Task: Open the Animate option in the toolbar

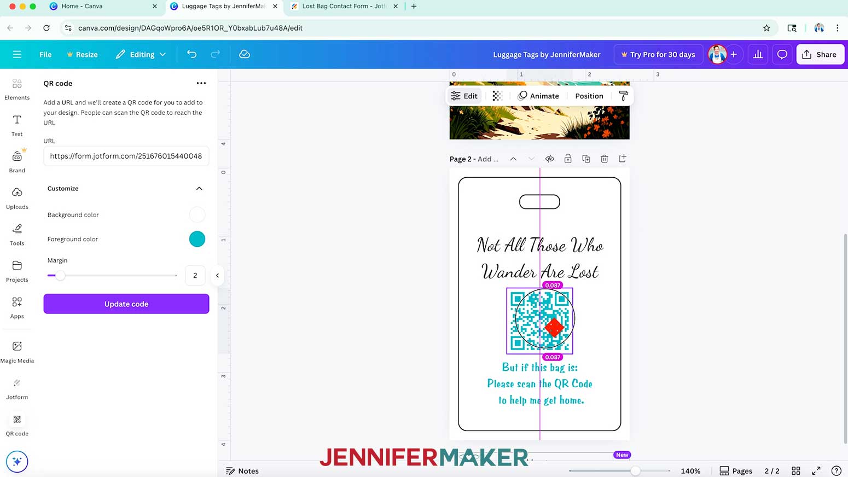Action: [539, 96]
